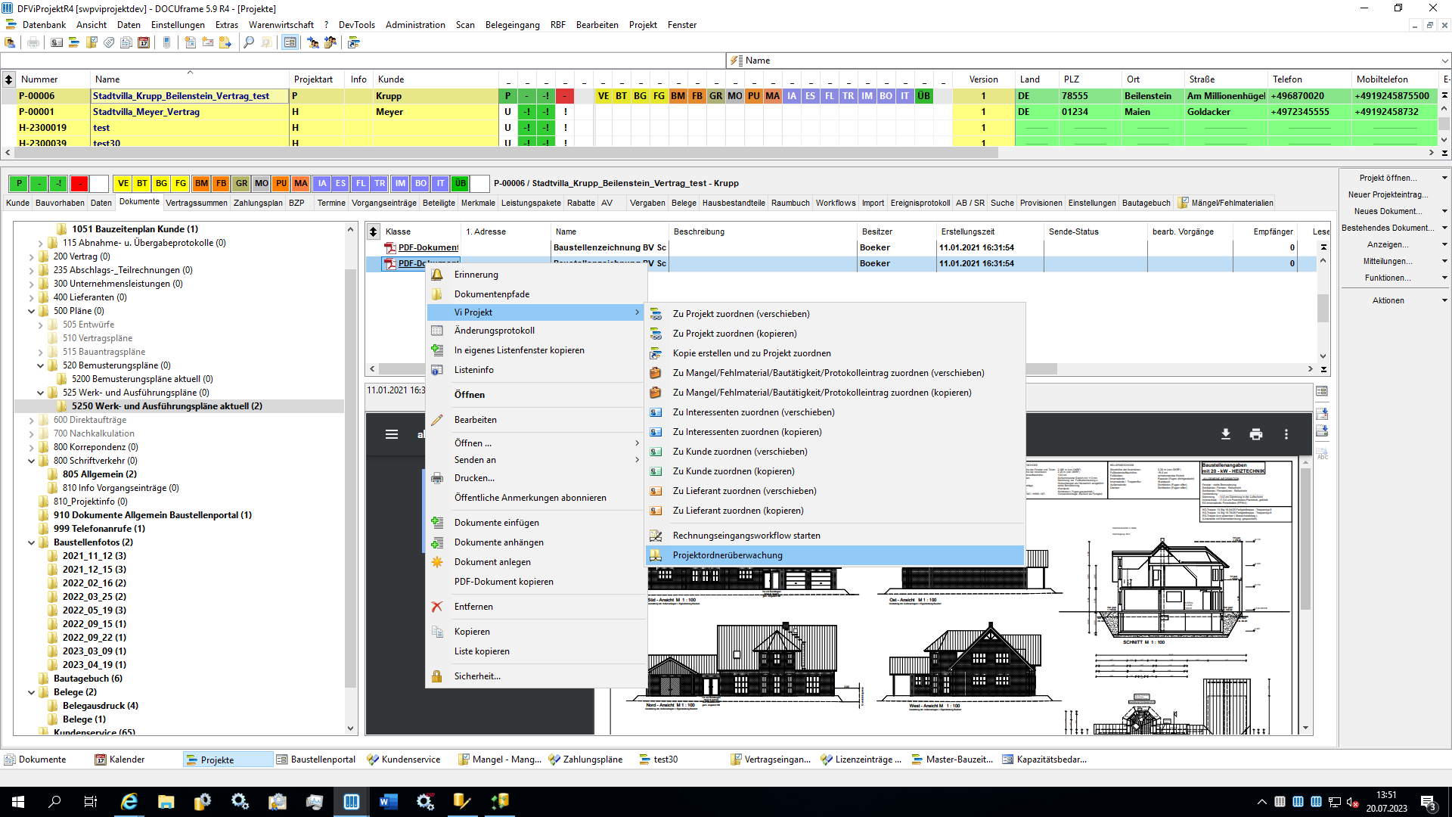The height and width of the screenshot is (817, 1452).
Task: Click the Neuer Projekteintrag button
Action: [1388, 195]
